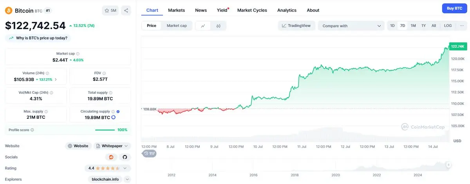Click the 2018 point on history timeline

[295, 175]
